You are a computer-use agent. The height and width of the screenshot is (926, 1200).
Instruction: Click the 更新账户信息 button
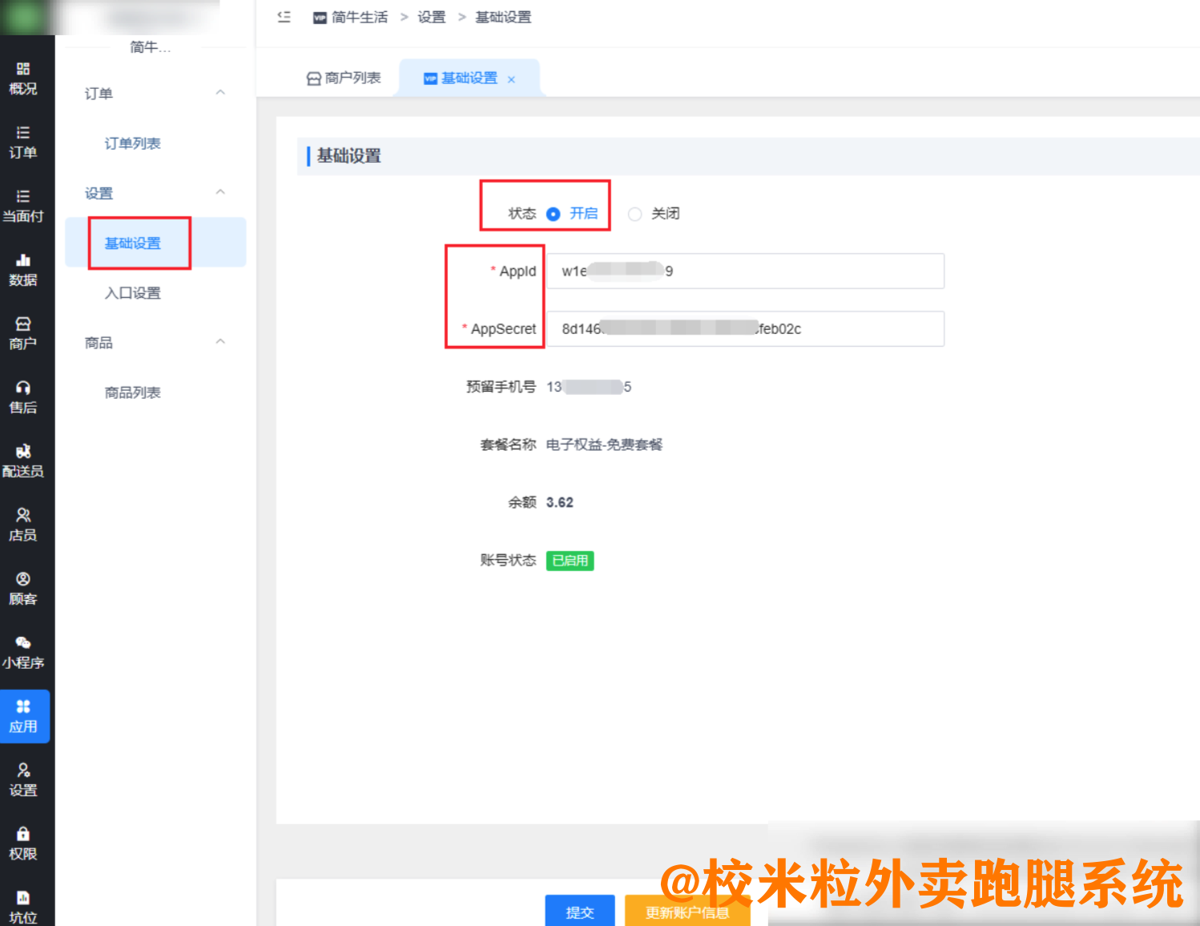point(687,912)
